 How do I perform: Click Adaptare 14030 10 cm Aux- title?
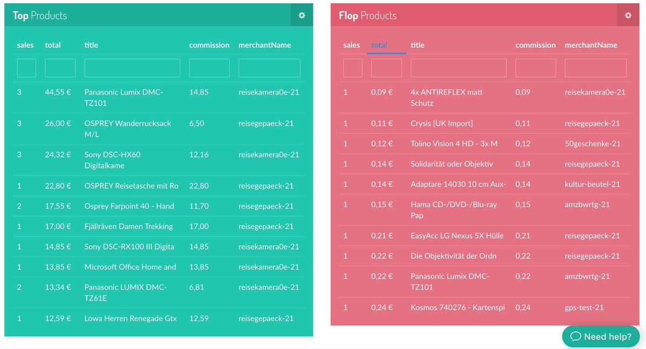click(459, 184)
